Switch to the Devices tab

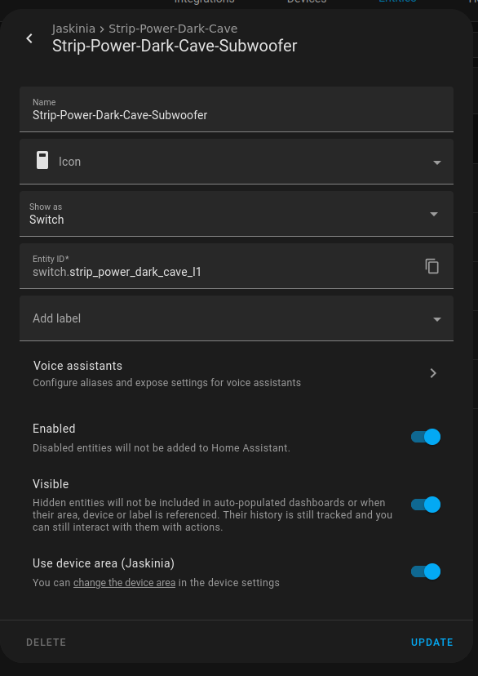pyautogui.click(x=307, y=2)
